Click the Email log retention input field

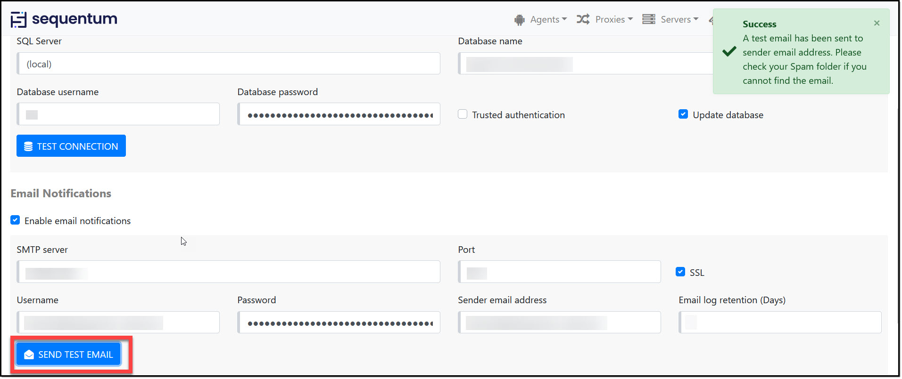point(779,322)
